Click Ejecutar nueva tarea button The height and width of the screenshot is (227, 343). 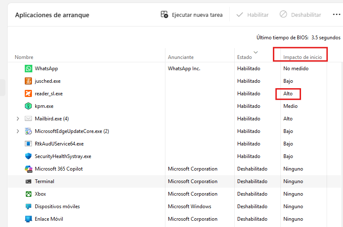pyautogui.click(x=191, y=15)
